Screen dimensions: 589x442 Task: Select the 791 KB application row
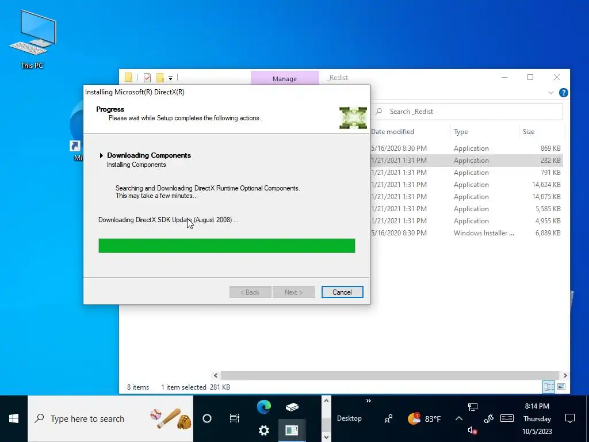(x=467, y=173)
